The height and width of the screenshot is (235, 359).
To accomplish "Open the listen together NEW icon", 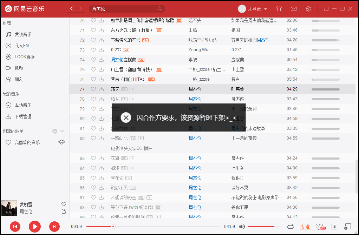I will click(x=321, y=227).
